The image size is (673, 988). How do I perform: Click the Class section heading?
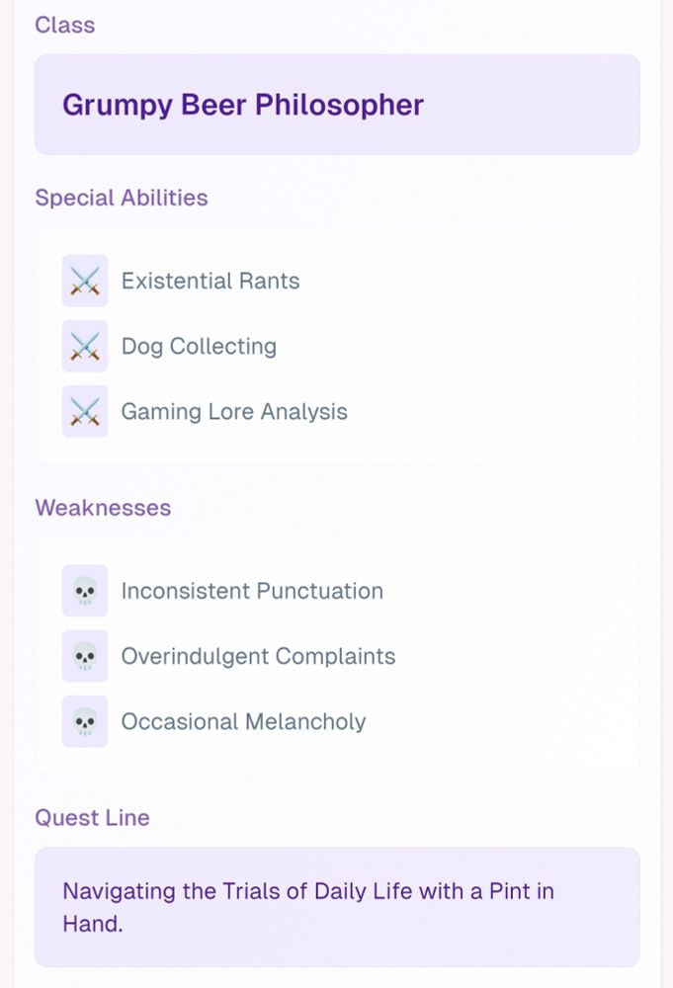pyautogui.click(x=65, y=25)
